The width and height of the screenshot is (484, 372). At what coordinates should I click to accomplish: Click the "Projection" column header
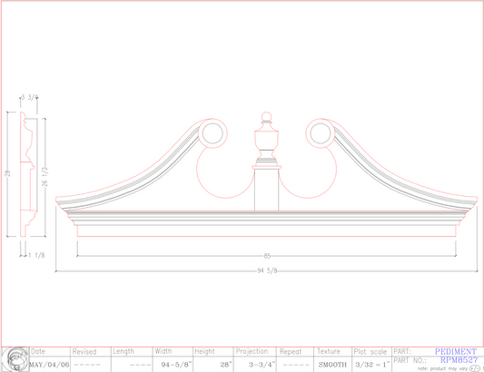252,351
